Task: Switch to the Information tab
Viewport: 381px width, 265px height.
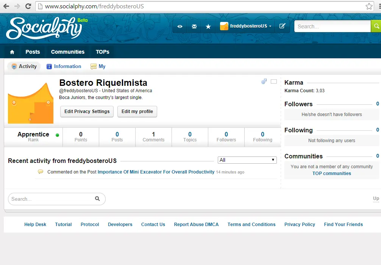Action: coord(64,67)
